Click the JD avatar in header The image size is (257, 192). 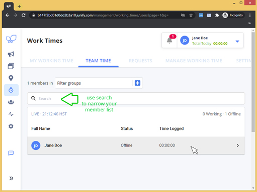coord(185,40)
